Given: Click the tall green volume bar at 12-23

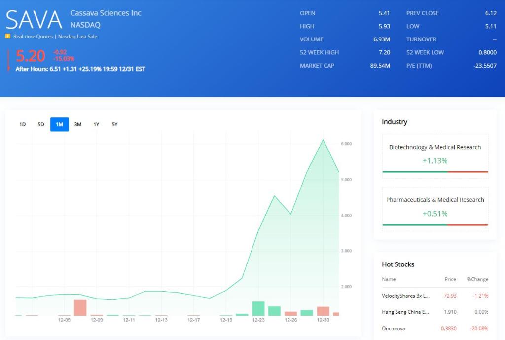Looking at the screenshot, I should (258, 308).
